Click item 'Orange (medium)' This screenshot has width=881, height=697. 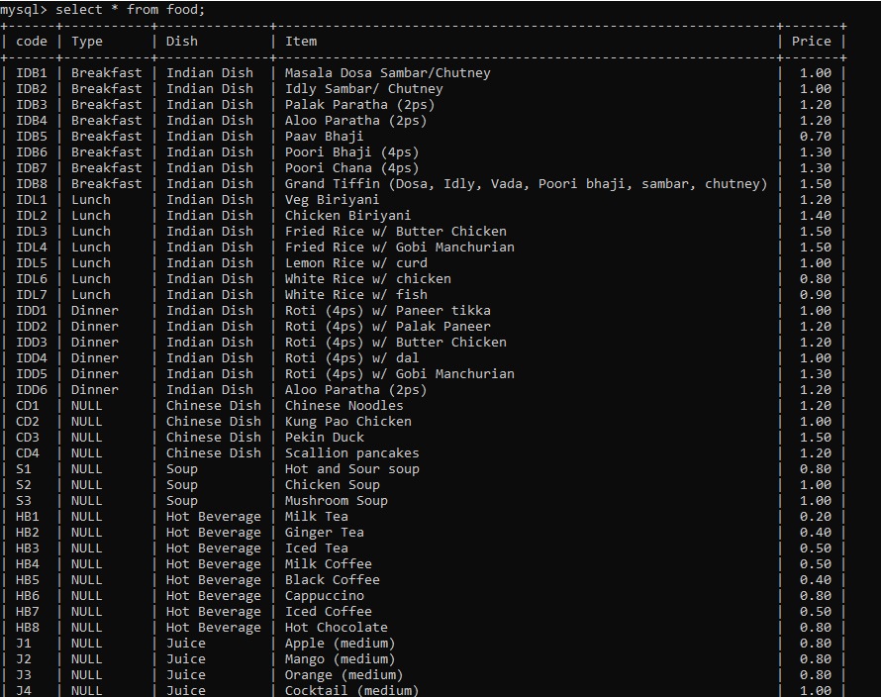[x=343, y=674]
